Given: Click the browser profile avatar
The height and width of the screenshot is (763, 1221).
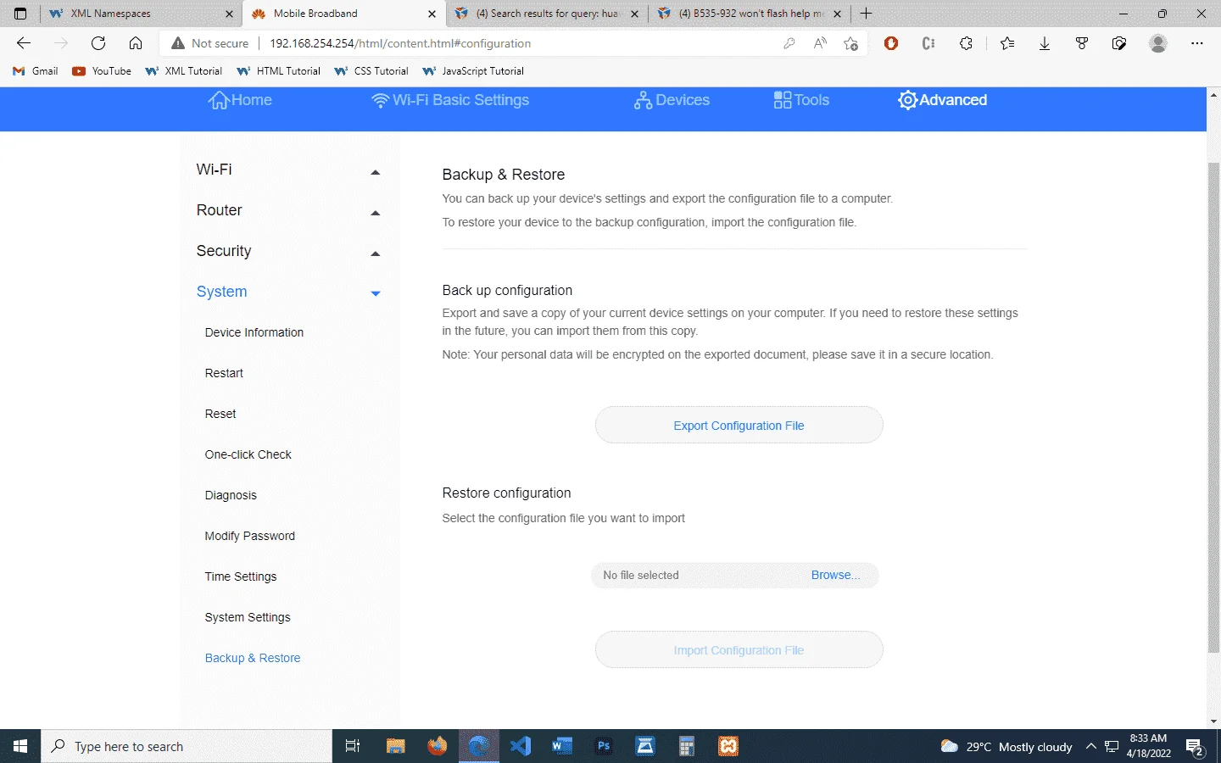Looking at the screenshot, I should coord(1158,43).
